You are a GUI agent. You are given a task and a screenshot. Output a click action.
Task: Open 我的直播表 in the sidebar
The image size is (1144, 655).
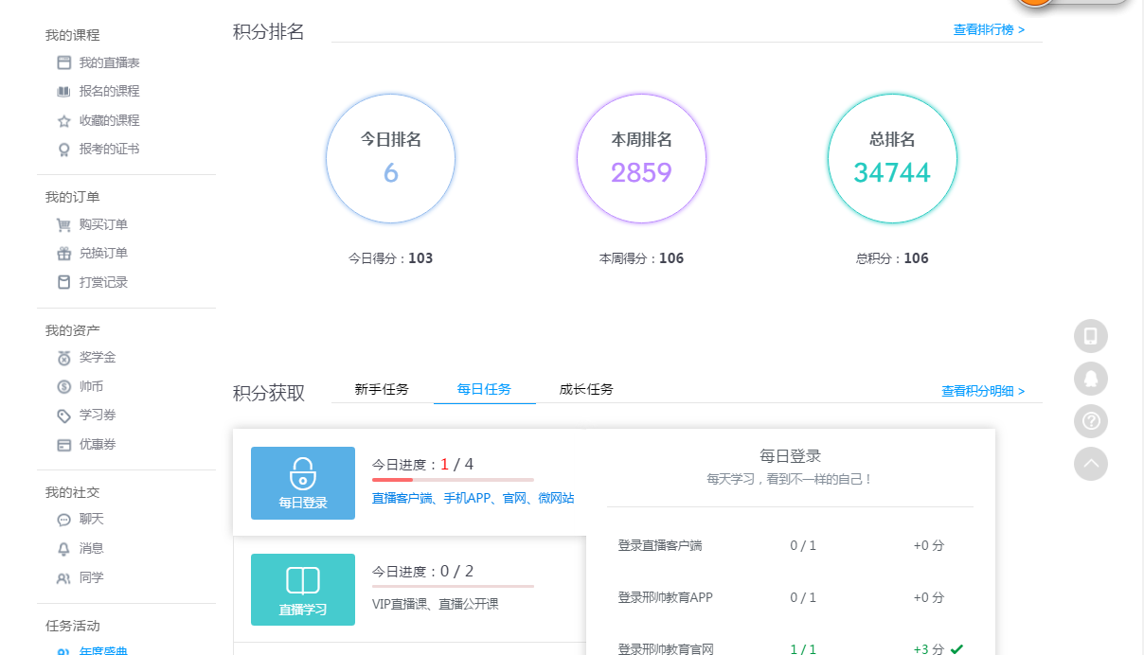pos(109,62)
